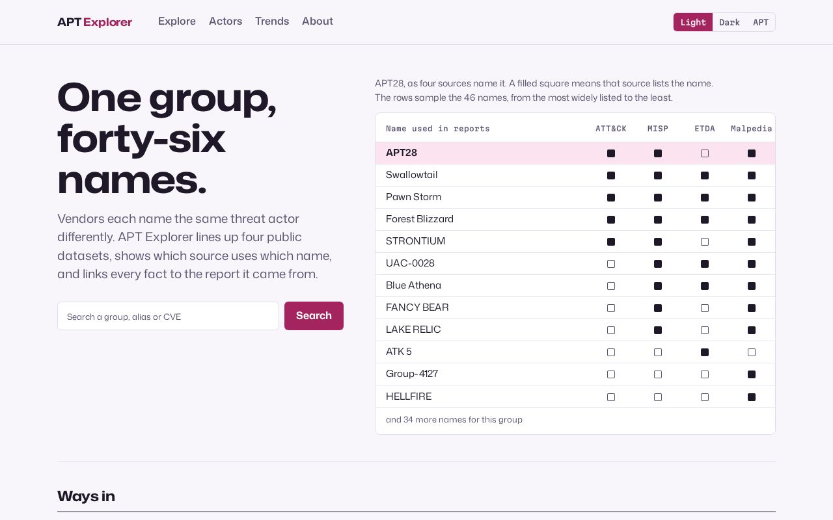Click the Malpedia column header

752,129
